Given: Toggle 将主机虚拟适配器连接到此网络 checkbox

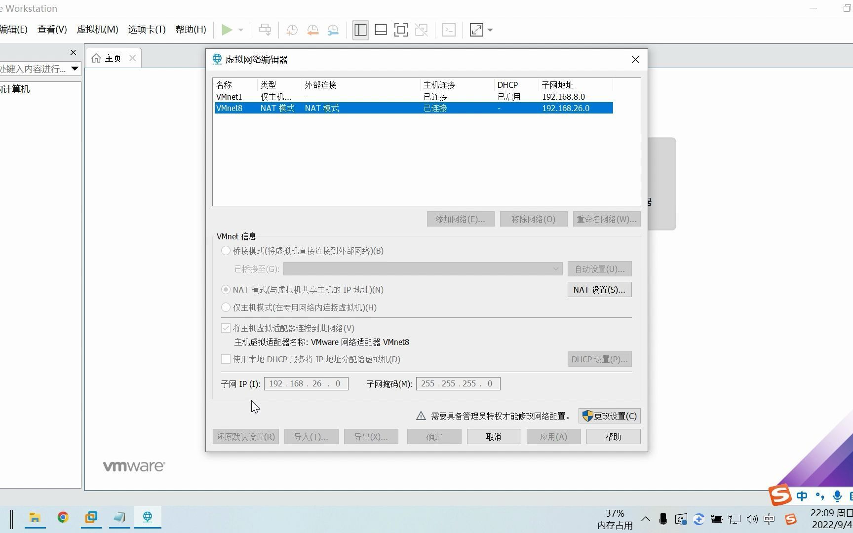Looking at the screenshot, I should [x=226, y=328].
